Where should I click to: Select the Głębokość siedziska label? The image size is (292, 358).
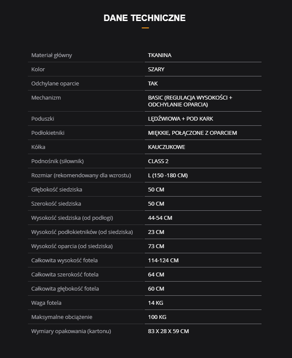57,190
